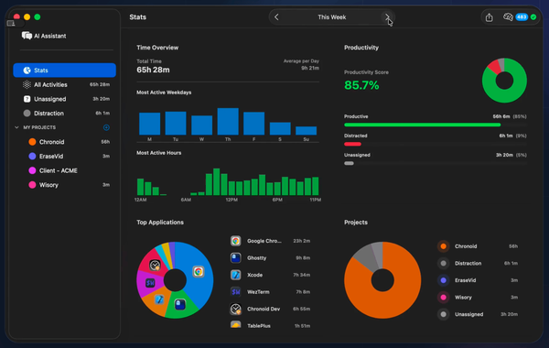Screen dimensions: 549x348
Task: Click the Chronoid orange swatch in Projects legend
Action: pyautogui.click(x=443, y=246)
